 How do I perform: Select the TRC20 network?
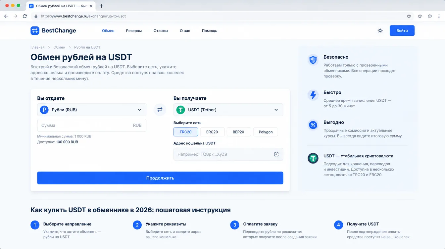186,132
